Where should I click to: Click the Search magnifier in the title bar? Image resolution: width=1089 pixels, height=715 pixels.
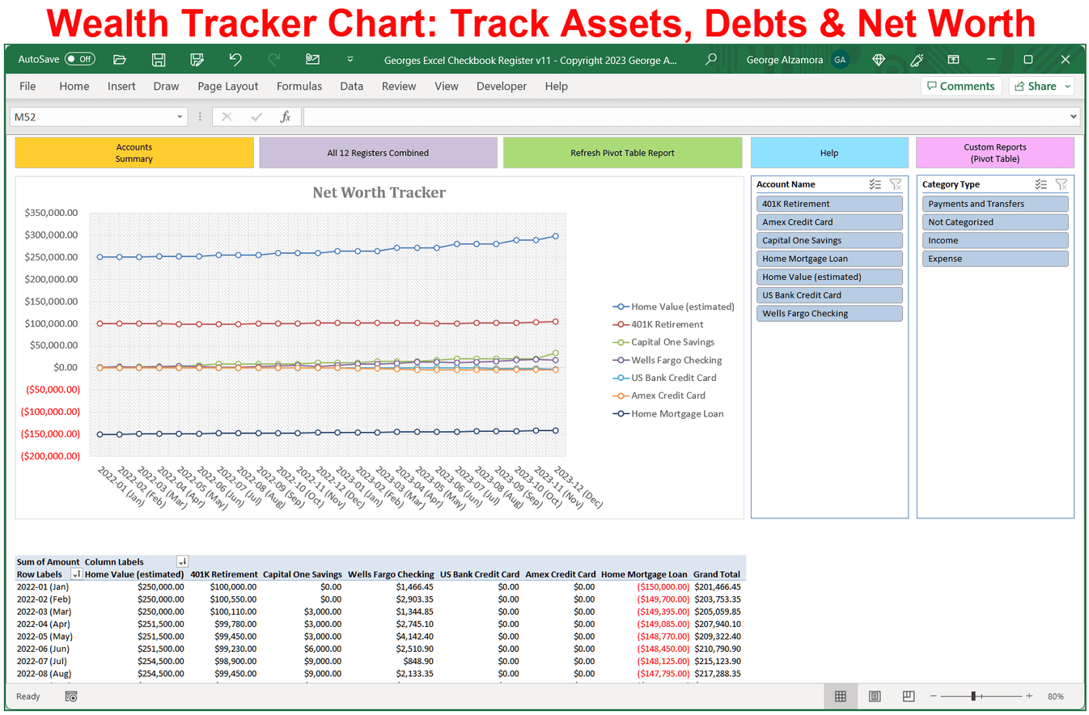pyautogui.click(x=710, y=59)
